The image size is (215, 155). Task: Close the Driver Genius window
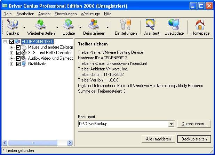[209, 6]
